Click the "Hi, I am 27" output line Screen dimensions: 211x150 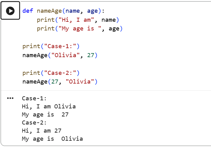coord(42,131)
